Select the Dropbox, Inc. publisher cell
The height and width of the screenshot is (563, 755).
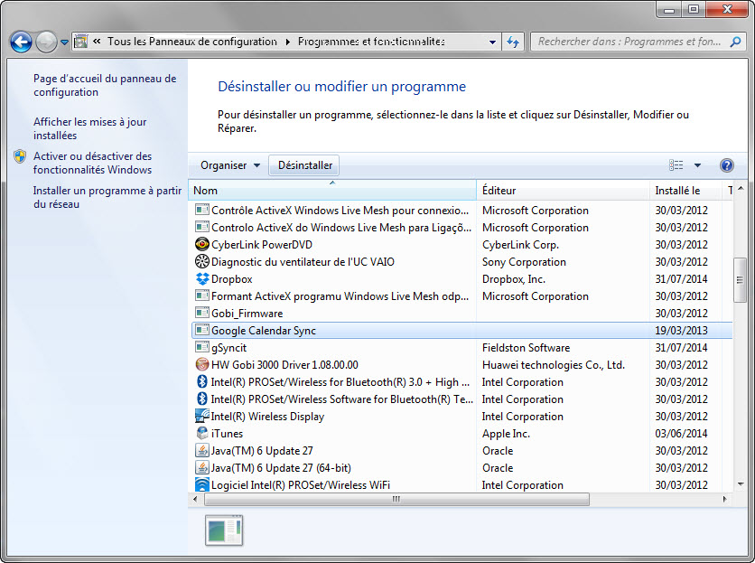tap(514, 279)
